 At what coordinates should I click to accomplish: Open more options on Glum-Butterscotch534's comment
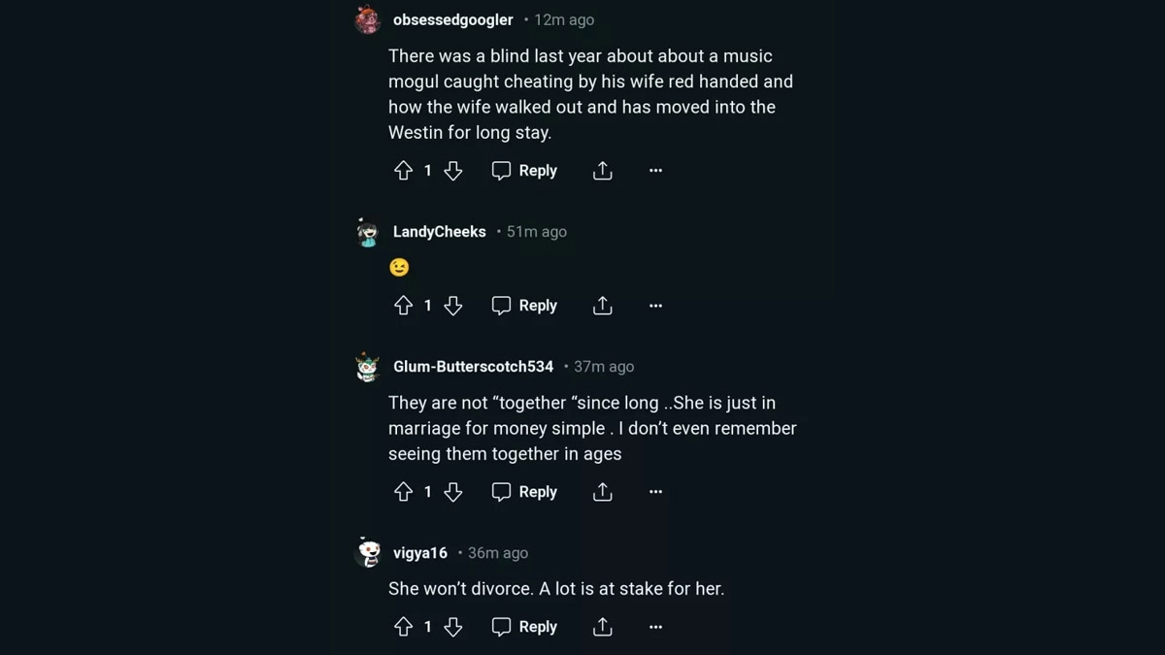click(x=655, y=492)
